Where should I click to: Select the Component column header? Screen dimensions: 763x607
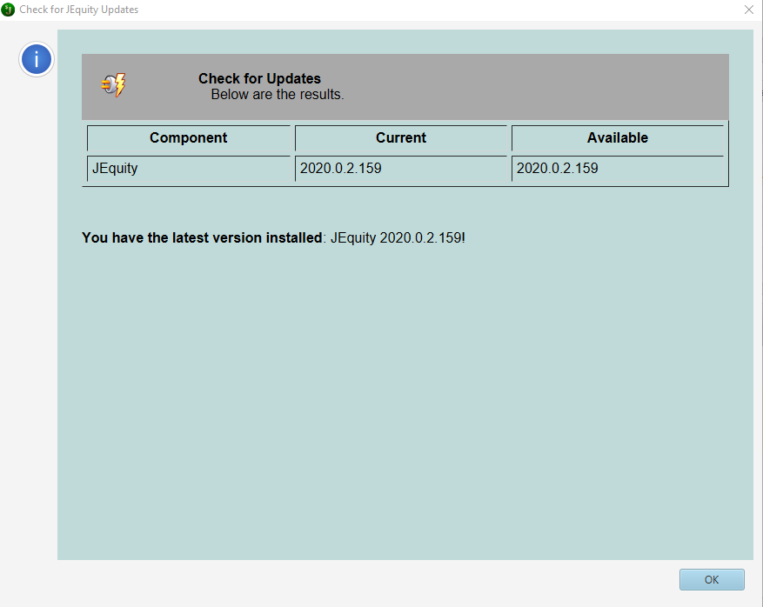point(188,138)
